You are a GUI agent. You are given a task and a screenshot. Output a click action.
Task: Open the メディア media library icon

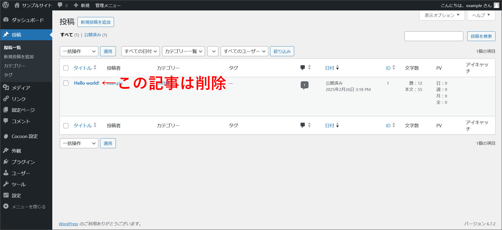[6, 88]
